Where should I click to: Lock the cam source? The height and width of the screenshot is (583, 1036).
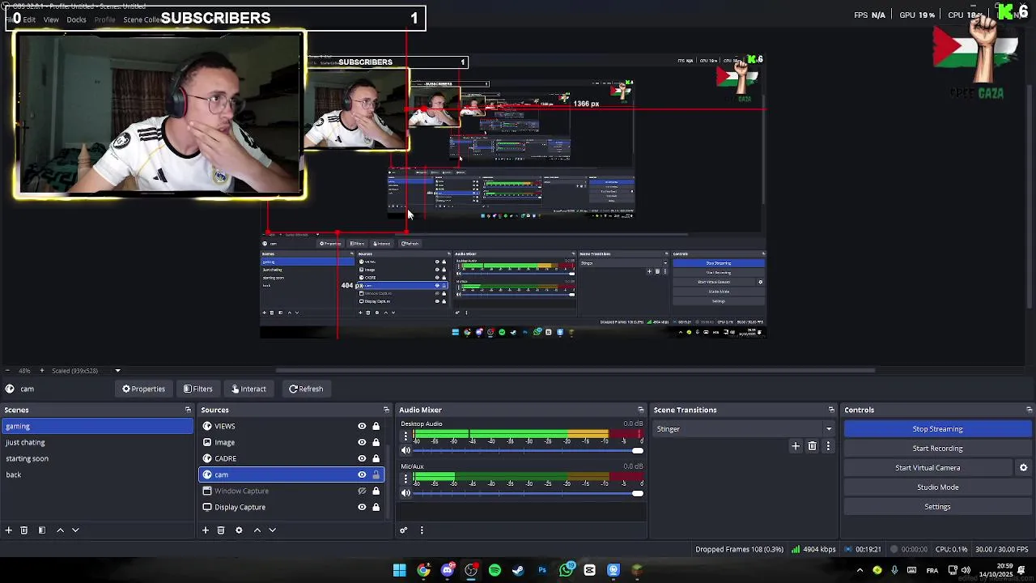tap(376, 474)
